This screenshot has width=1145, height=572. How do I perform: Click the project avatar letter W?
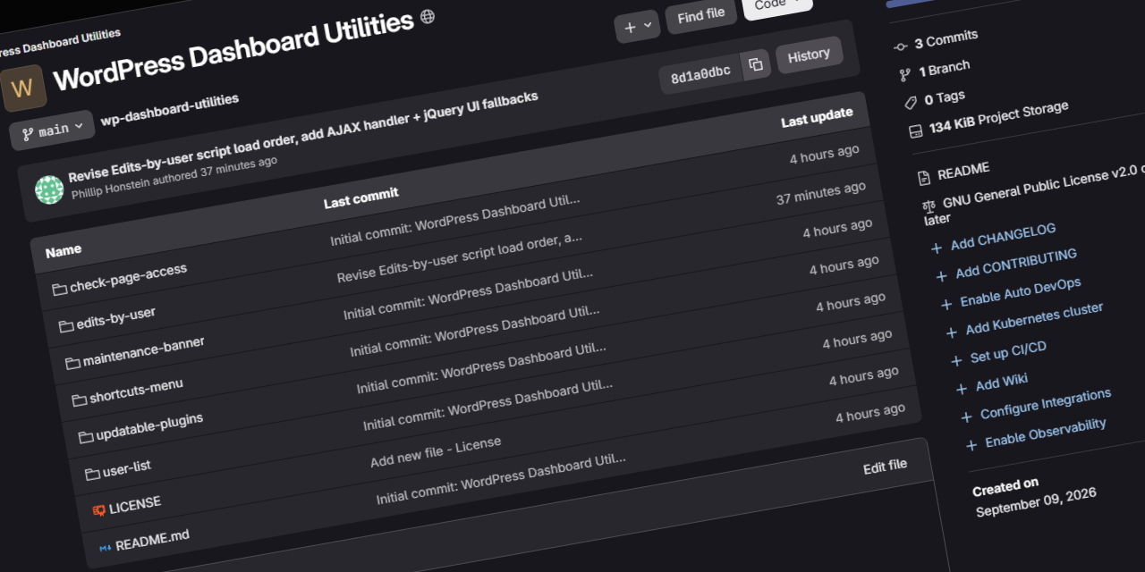pos(23,88)
